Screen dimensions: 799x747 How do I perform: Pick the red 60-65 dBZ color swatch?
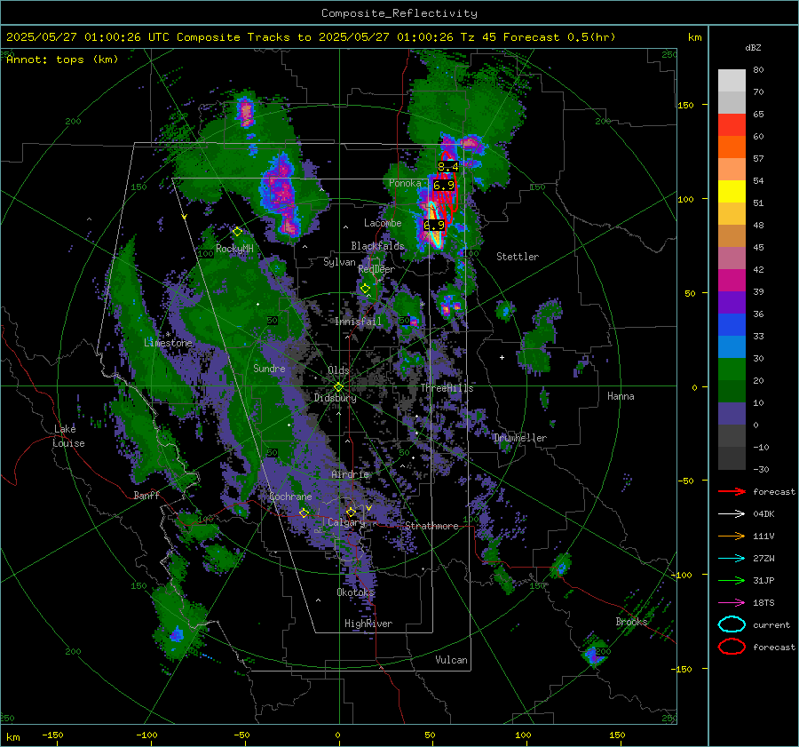click(x=732, y=125)
